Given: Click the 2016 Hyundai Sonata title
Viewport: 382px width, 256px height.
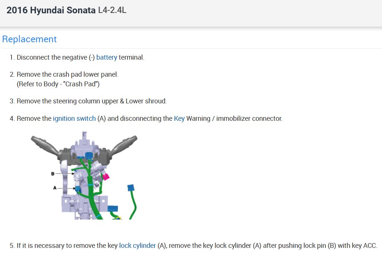Looking at the screenshot, I should (x=51, y=10).
